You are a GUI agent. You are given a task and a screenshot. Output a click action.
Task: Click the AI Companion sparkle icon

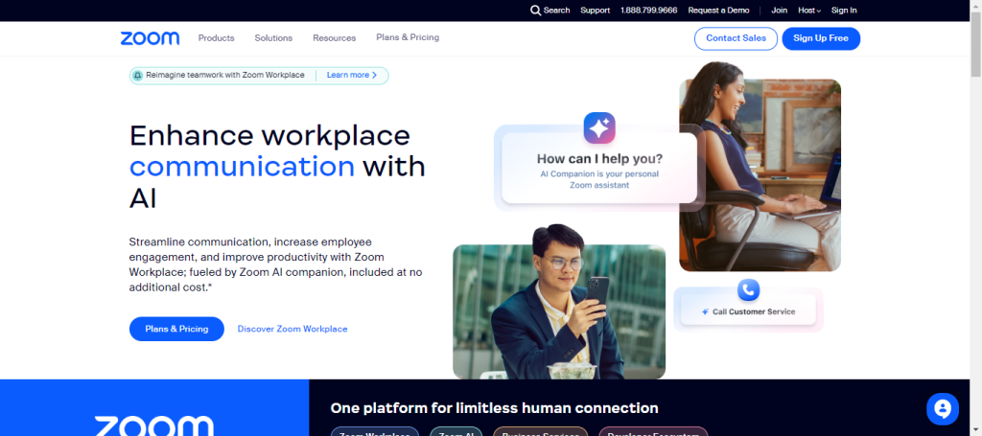tap(599, 128)
